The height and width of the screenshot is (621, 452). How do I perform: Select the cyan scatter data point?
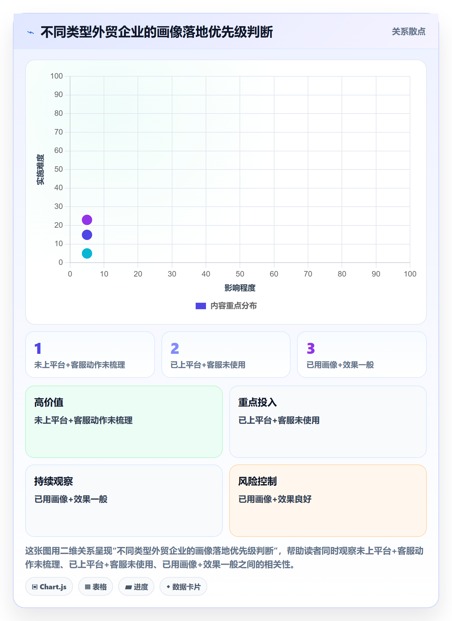click(x=87, y=254)
